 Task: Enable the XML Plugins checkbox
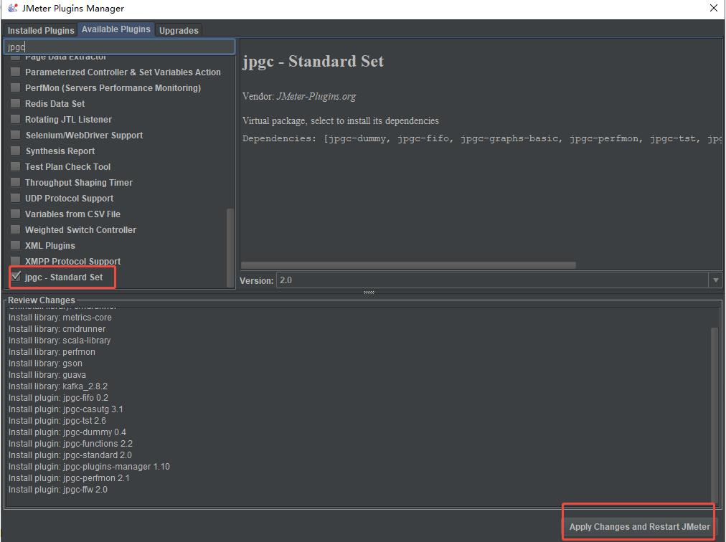(16, 245)
